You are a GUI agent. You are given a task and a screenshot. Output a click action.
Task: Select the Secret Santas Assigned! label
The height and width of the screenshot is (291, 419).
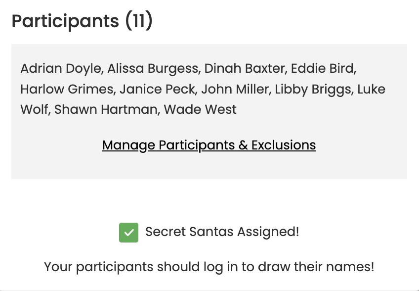(x=222, y=232)
